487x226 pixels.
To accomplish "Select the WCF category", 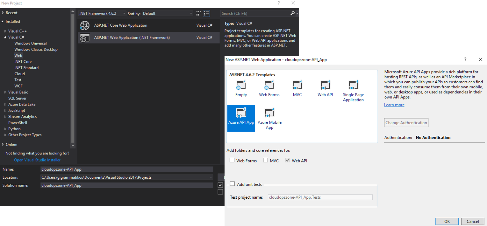I will point(18,86).
